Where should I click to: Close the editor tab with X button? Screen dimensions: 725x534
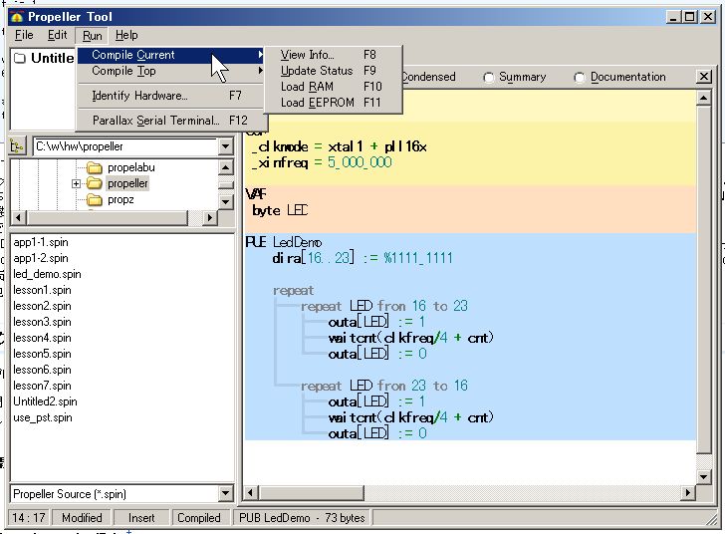(703, 77)
